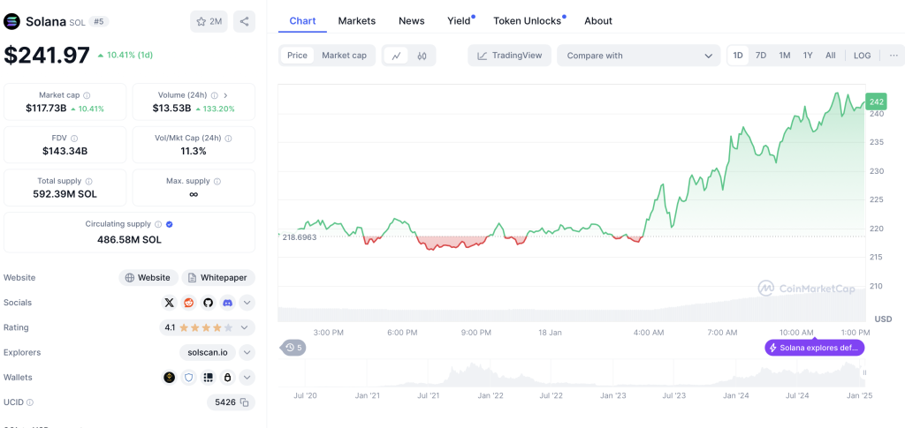Open UCID info icon
The height and width of the screenshot is (428, 905).
(30, 402)
